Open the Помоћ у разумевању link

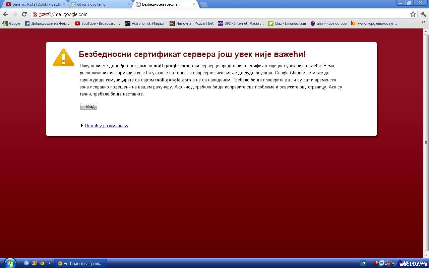[107, 126]
